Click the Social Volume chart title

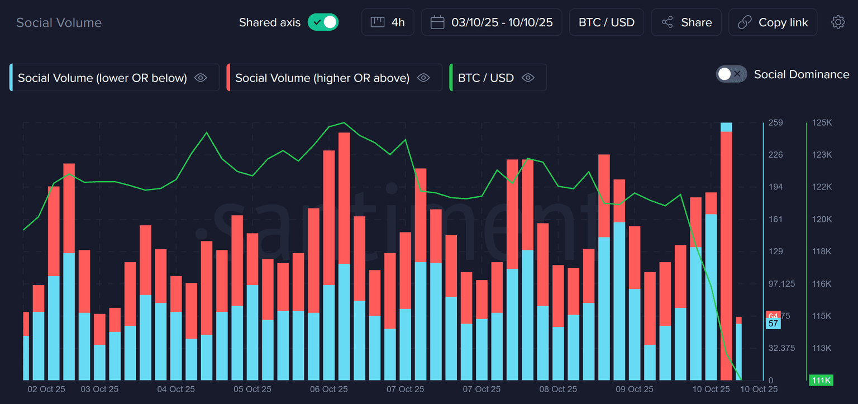tap(59, 23)
